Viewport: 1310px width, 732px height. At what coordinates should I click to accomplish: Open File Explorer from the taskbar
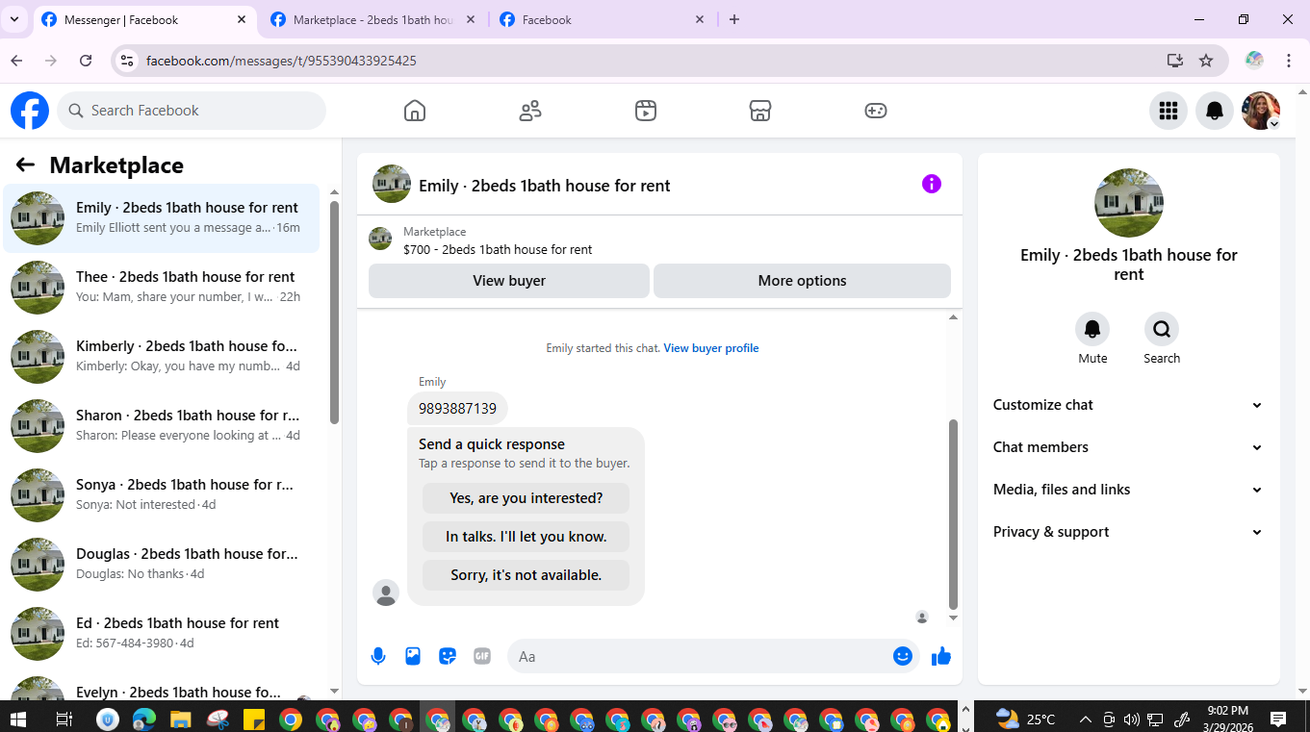coord(181,719)
